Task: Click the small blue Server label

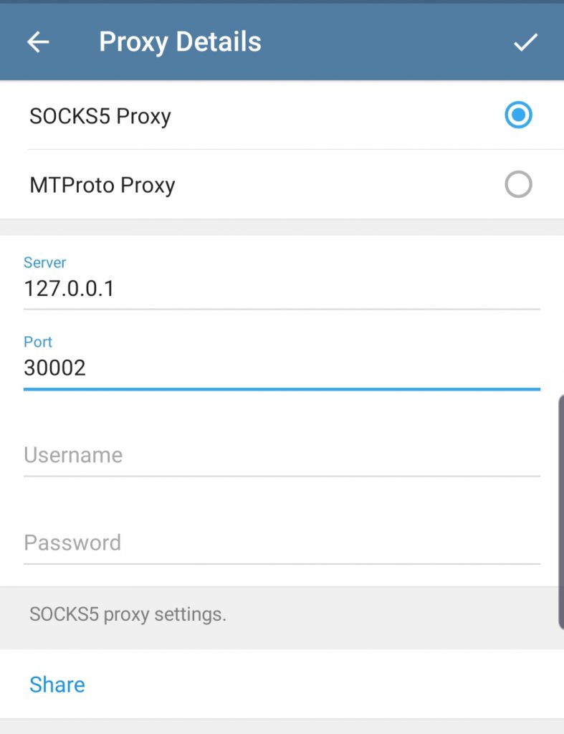Action: [44, 263]
